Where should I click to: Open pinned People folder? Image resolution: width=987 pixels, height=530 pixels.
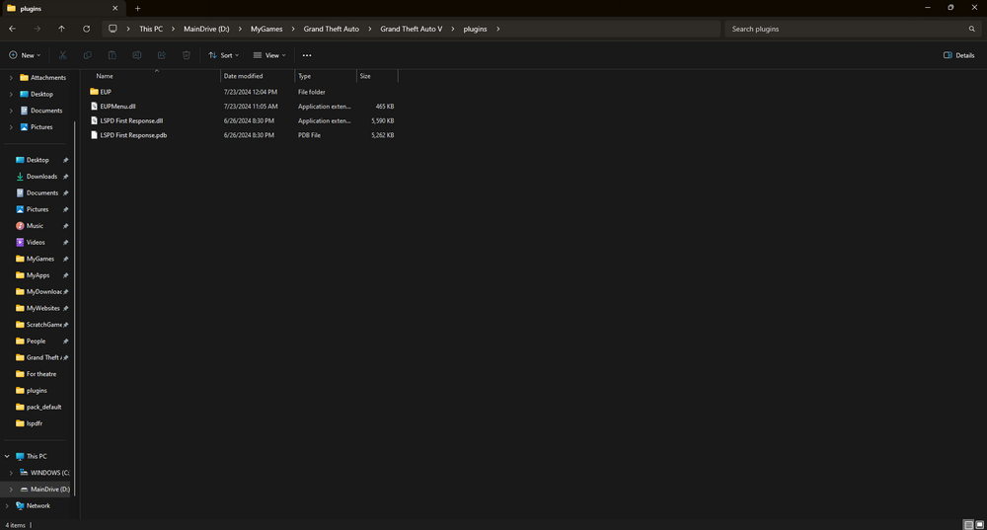(x=38, y=341)
